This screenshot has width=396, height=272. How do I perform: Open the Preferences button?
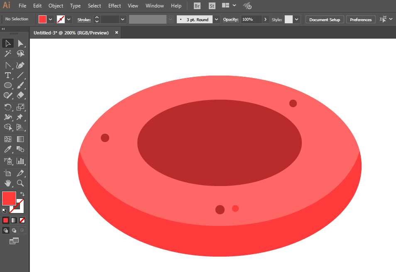click(x=360, y=20)
